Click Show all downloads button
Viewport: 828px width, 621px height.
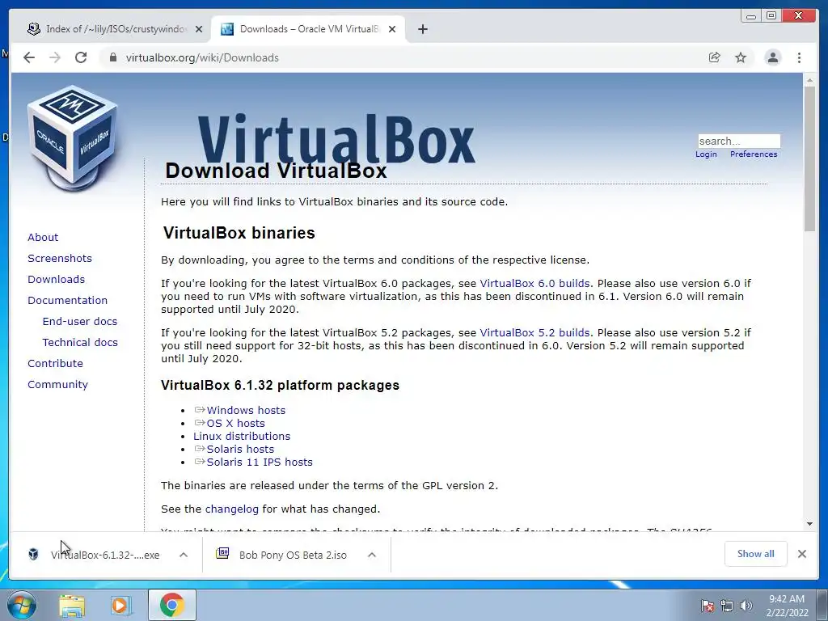tap(756, 553)
